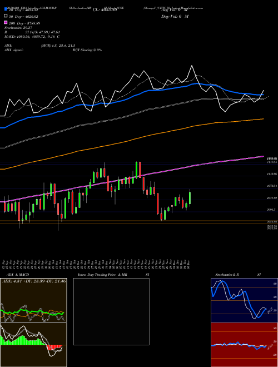Click the blue 20 Day legend swatch
Screen dimensions: 278x367
pyautogui.click(x=6, y=9)
